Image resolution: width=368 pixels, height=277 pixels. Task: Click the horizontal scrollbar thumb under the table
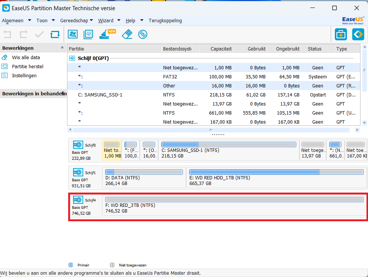(x=211, y=130)
